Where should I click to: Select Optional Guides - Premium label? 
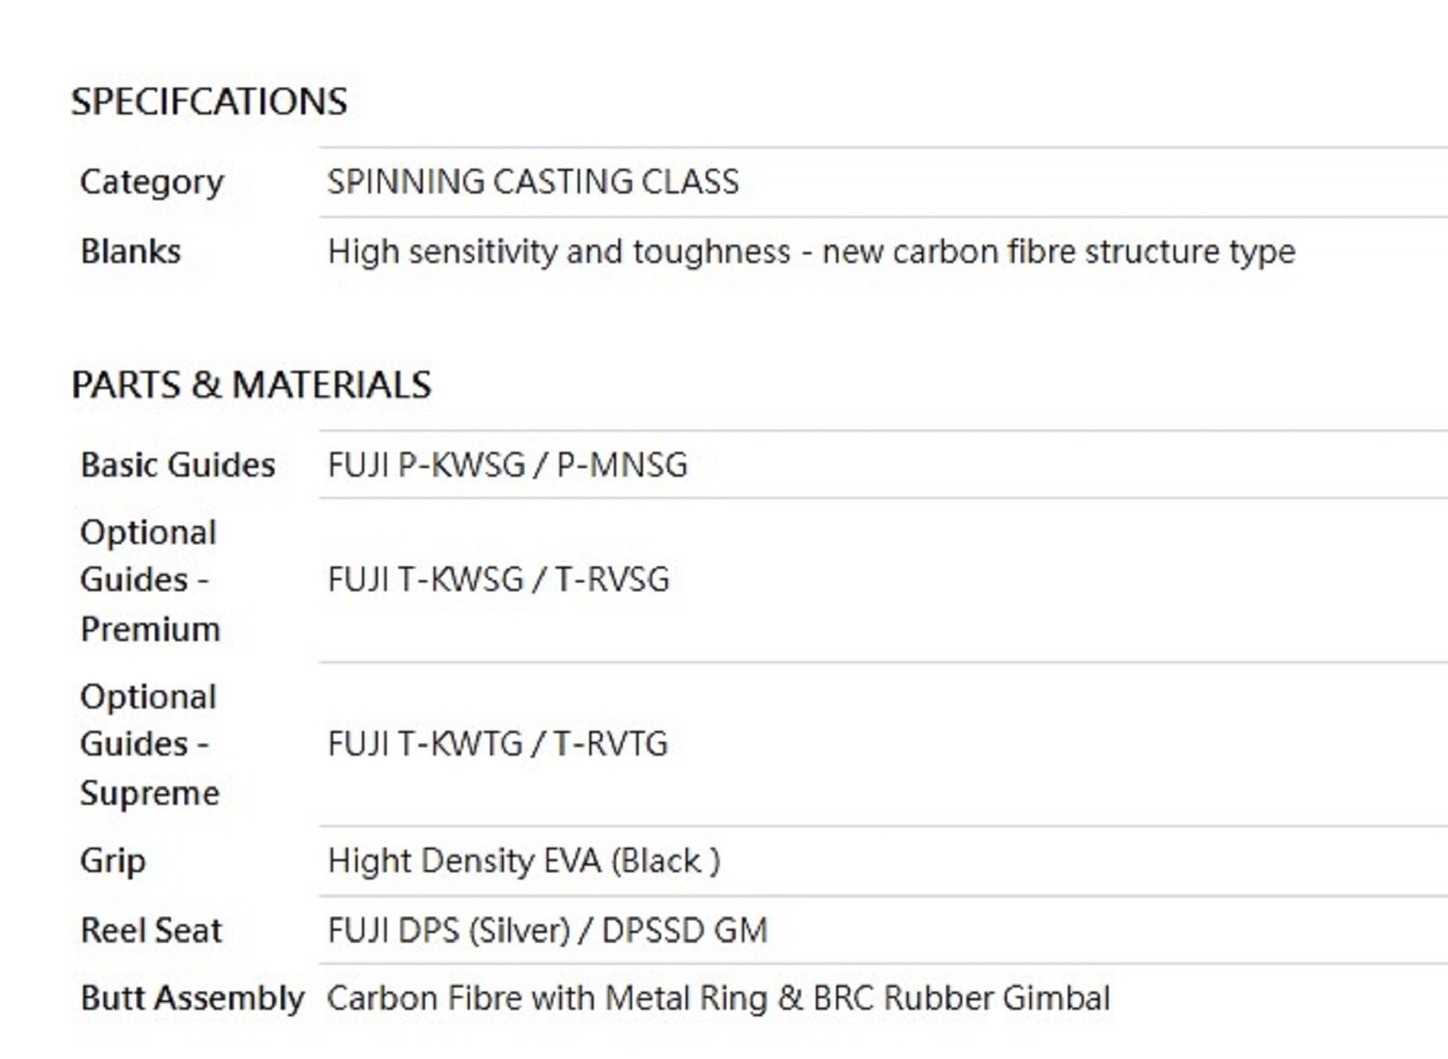149,580
